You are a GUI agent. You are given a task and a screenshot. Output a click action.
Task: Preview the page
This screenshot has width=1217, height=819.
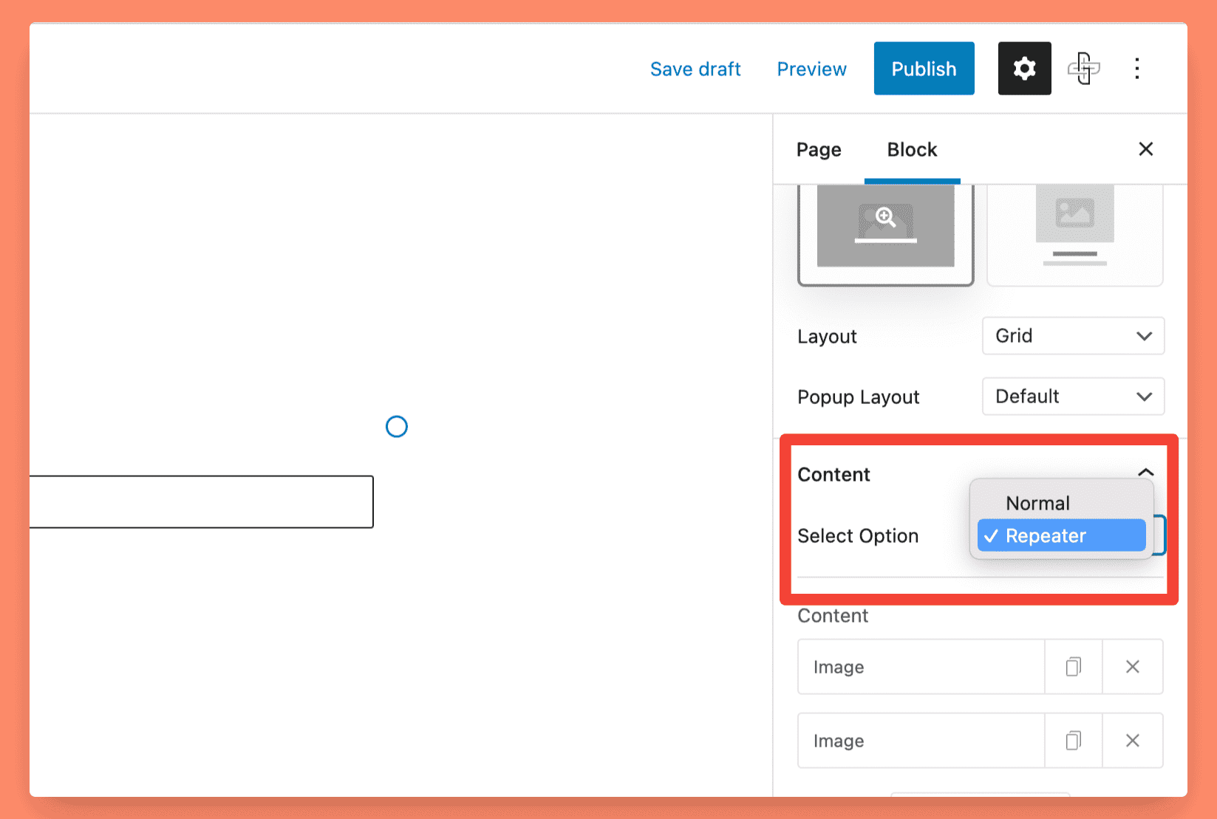811,68
